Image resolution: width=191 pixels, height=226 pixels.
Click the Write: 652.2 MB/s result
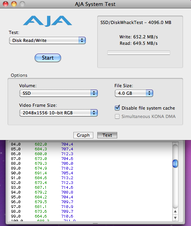click(x=138, y=37)
